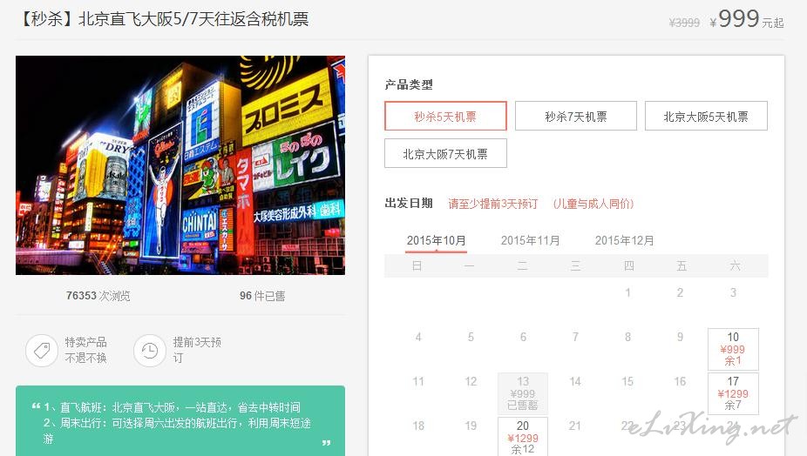Click the struck-through original price ¥3999

(684, 23)
